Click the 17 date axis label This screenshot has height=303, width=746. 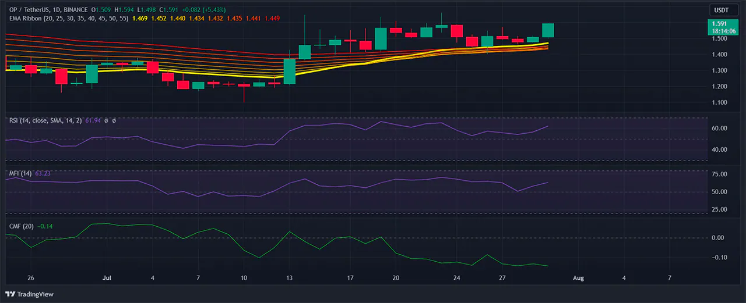tap(350, 278)
